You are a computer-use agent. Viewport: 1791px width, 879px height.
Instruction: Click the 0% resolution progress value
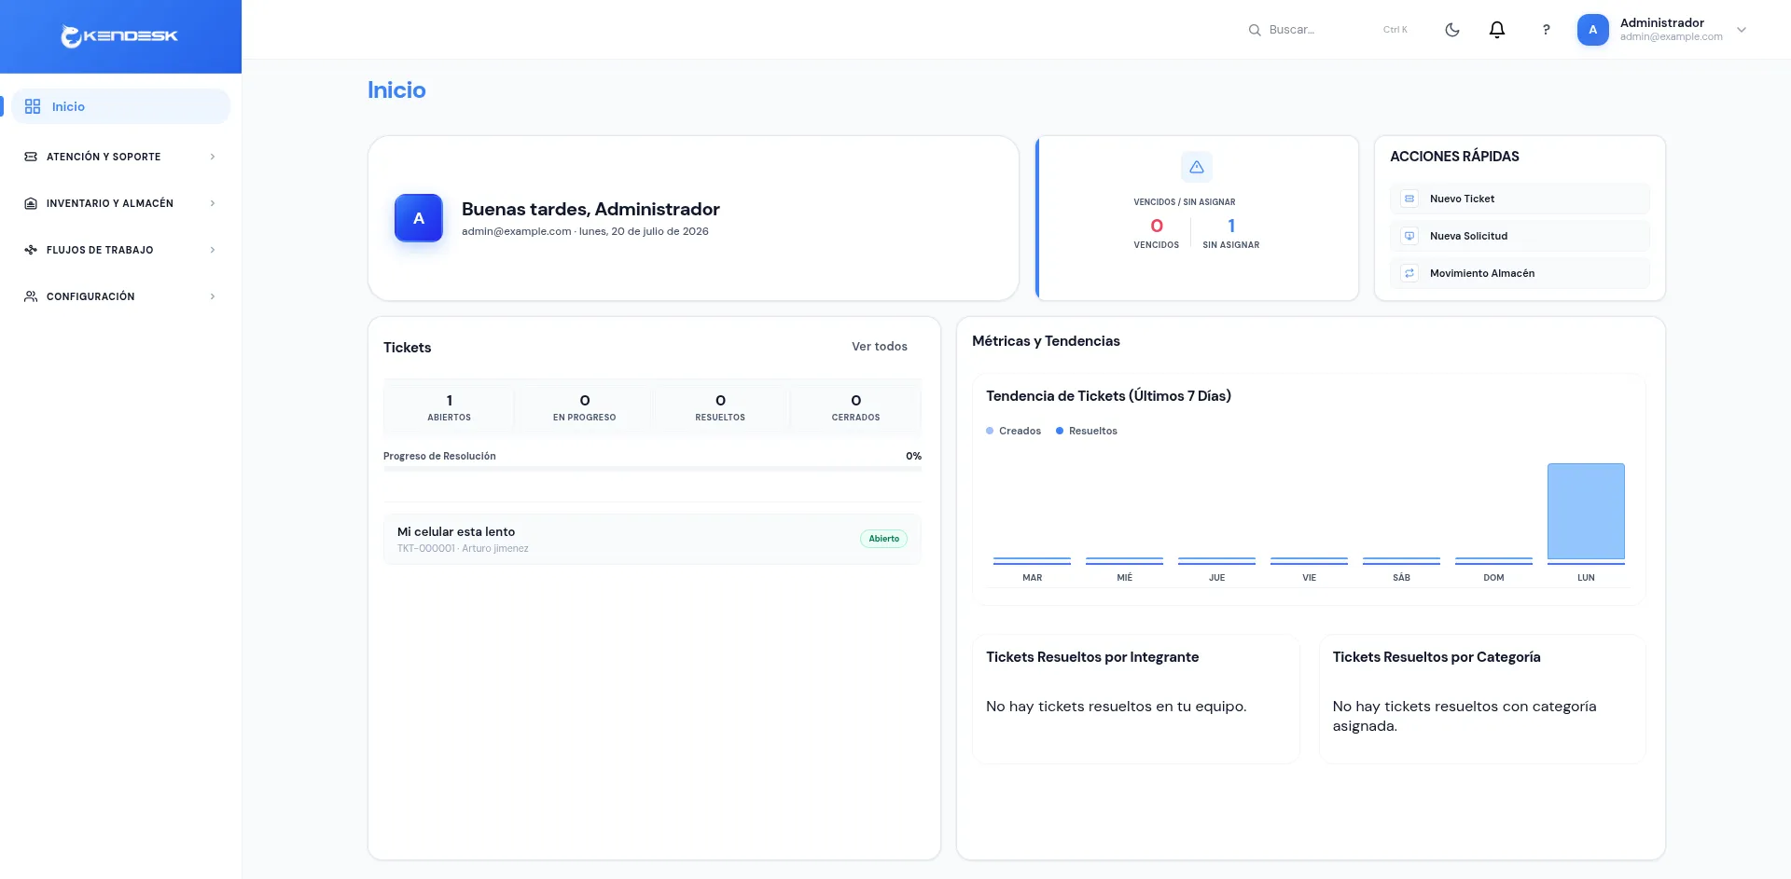913,456
